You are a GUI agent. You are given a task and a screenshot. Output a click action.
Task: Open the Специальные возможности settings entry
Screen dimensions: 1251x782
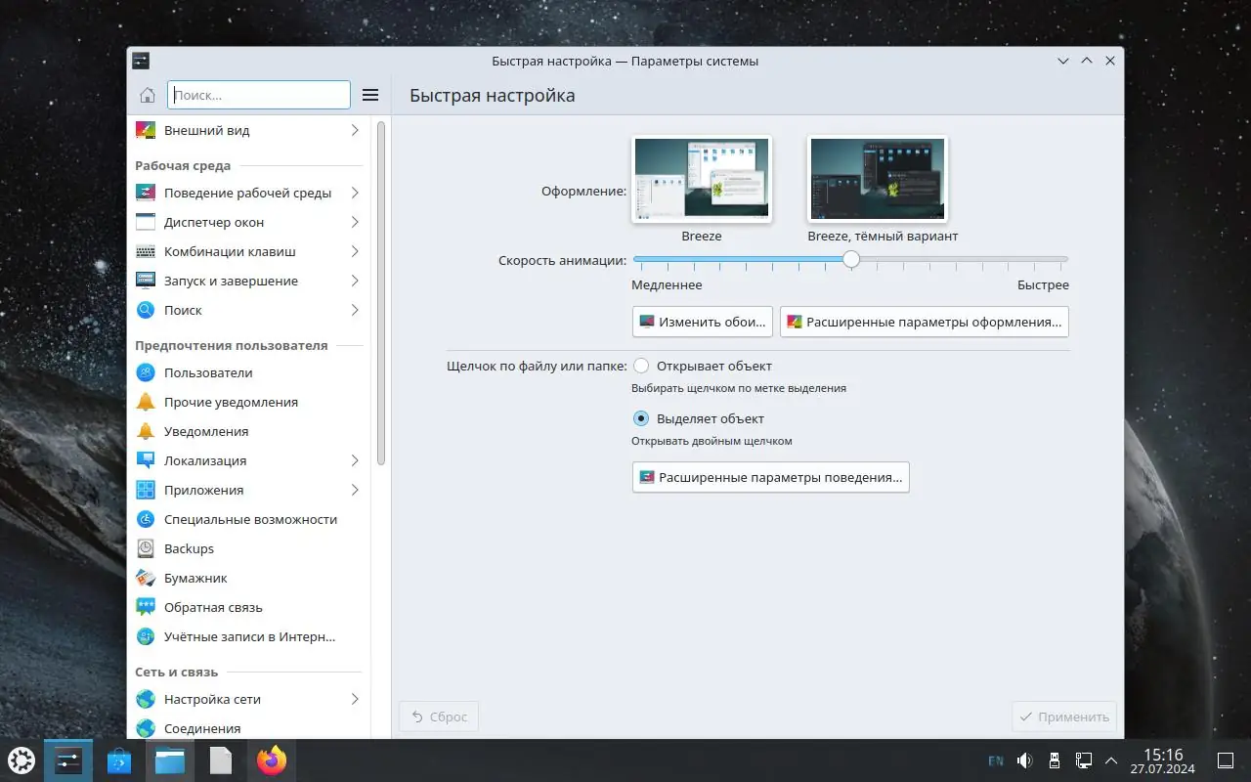pos(248,519)
